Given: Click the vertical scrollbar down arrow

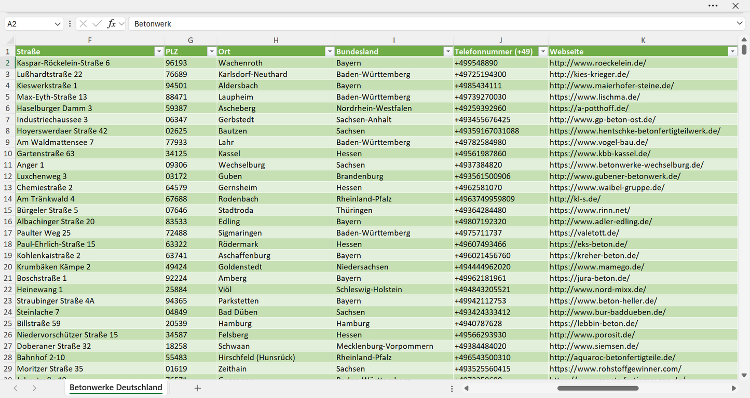Looking at the screenshot, I should point(744,375).
